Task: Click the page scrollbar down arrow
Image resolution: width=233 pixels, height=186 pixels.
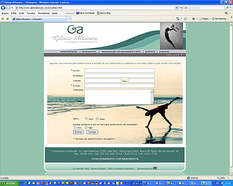Action: click(x=231, y=174)
